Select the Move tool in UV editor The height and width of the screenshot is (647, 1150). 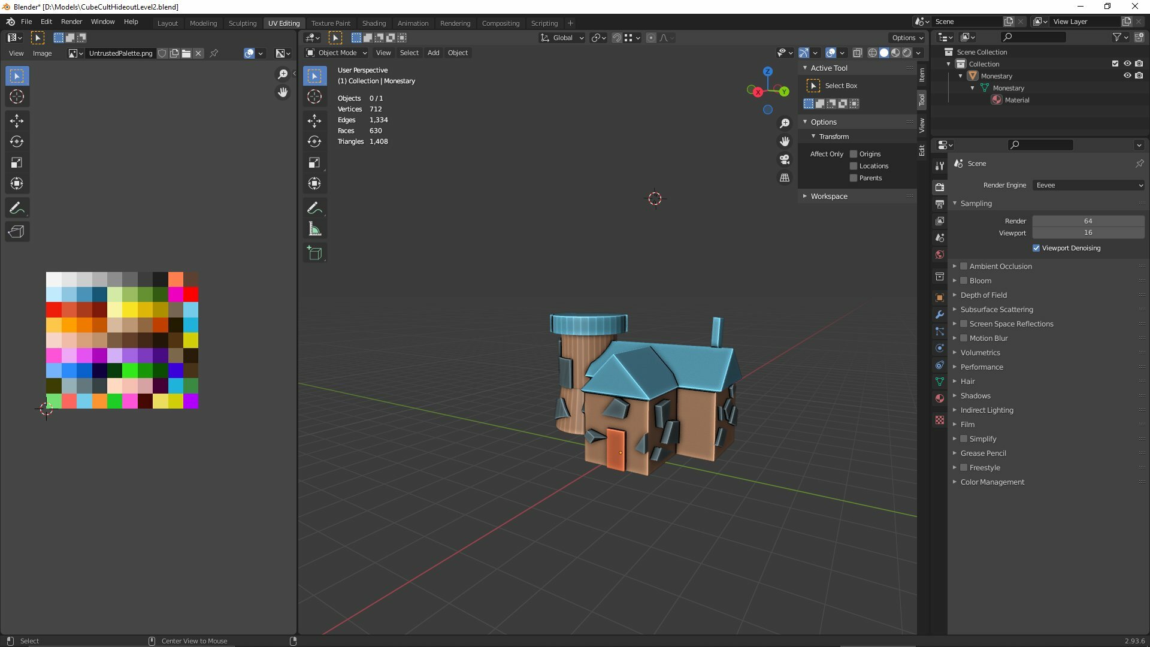click(x=17, y=121)
